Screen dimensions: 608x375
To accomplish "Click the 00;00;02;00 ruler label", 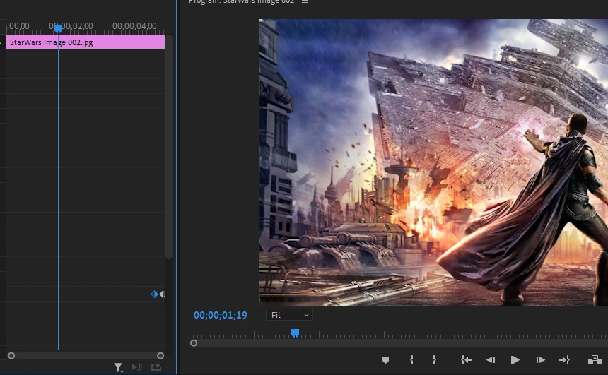I will click(71, 26).
